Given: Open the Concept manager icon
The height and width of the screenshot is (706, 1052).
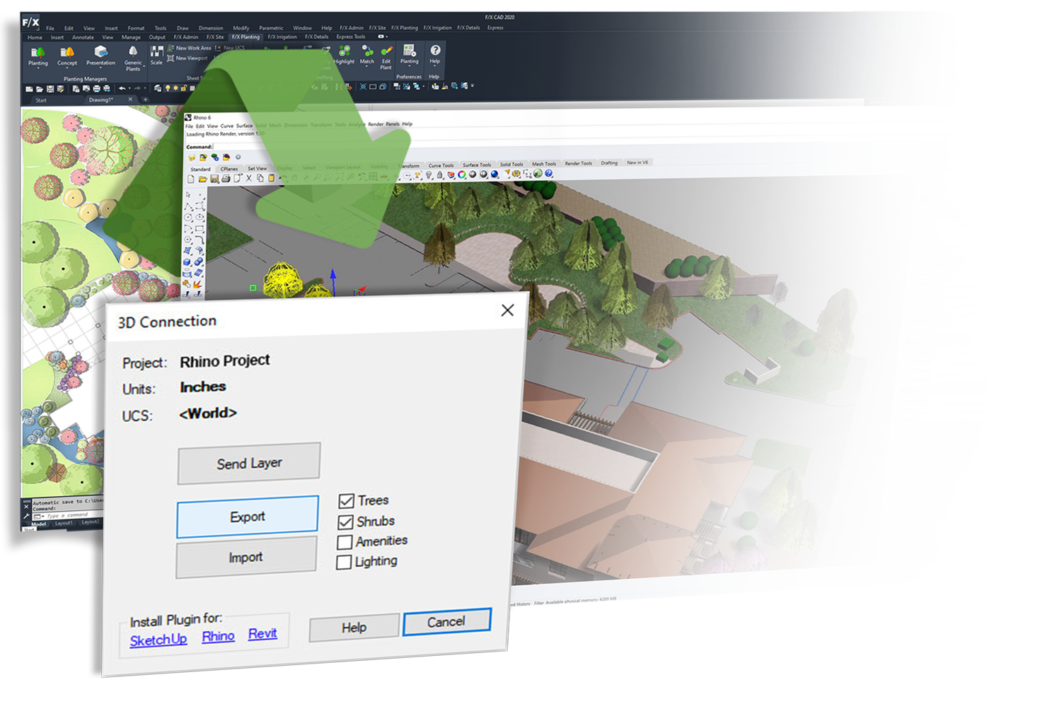Looking at the screenshot, I should tap(67, 53).
